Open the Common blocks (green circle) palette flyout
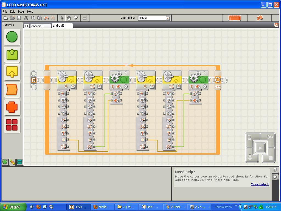The width and height of the screenshot is (281, 211). click(12, 37)
